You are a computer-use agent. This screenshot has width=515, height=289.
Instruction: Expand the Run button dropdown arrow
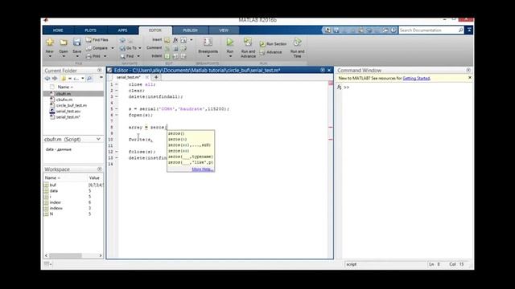click(230, 56)
